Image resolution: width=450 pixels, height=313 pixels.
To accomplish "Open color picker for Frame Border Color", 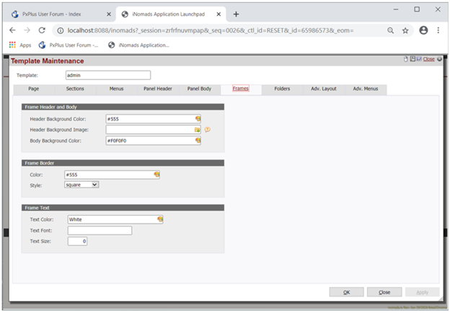I will 156,175.
